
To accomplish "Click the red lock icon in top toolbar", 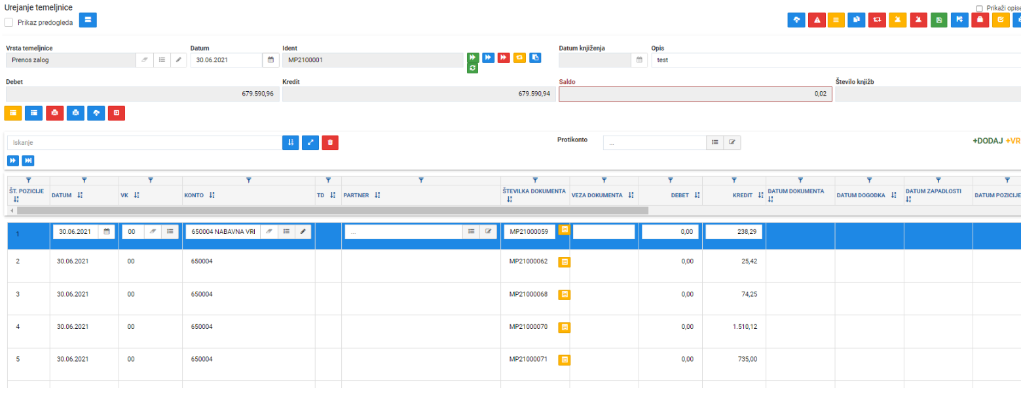I will tap(980, 20).
